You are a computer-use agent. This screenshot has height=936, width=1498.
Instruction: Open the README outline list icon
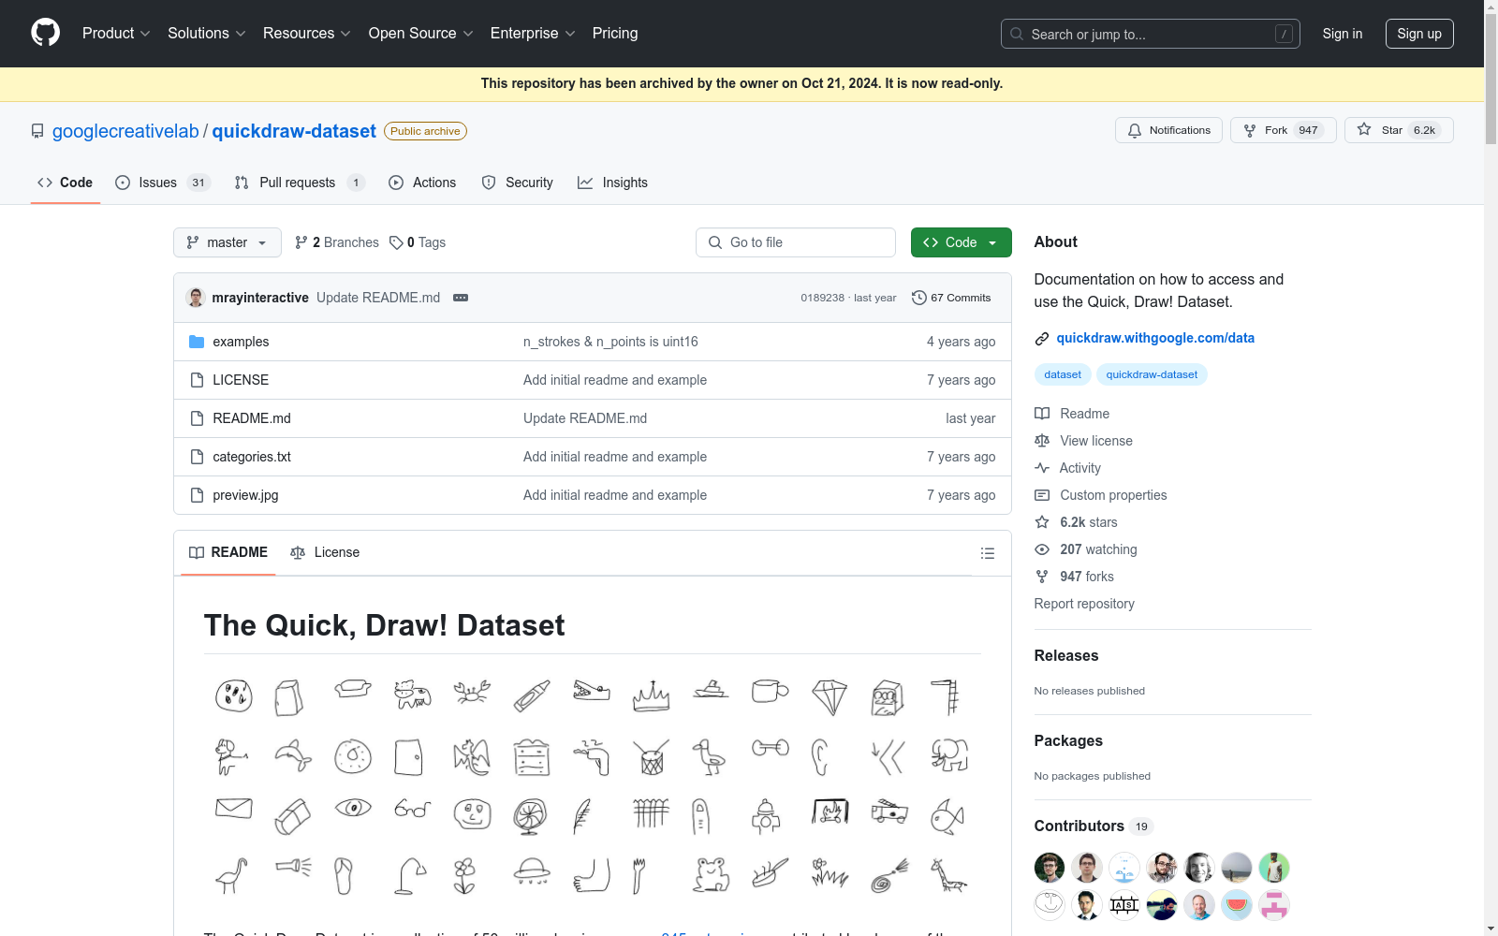(x=987, y=553)
